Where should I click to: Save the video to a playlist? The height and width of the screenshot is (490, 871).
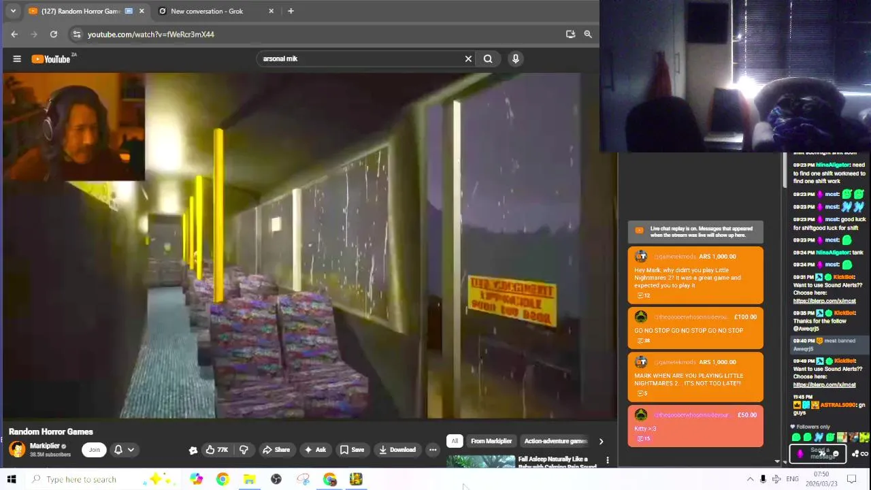[352, 450]
